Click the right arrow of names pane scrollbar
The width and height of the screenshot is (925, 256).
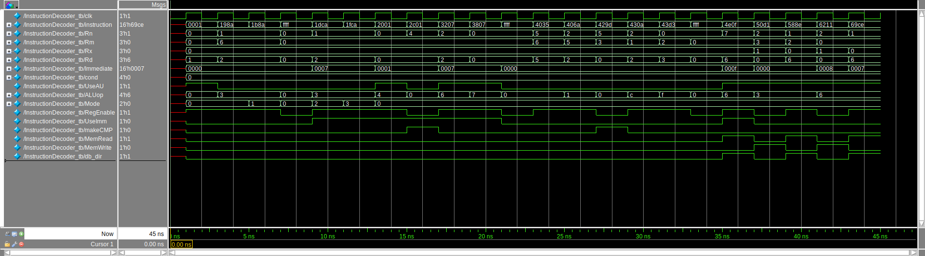tap(114, 253)
